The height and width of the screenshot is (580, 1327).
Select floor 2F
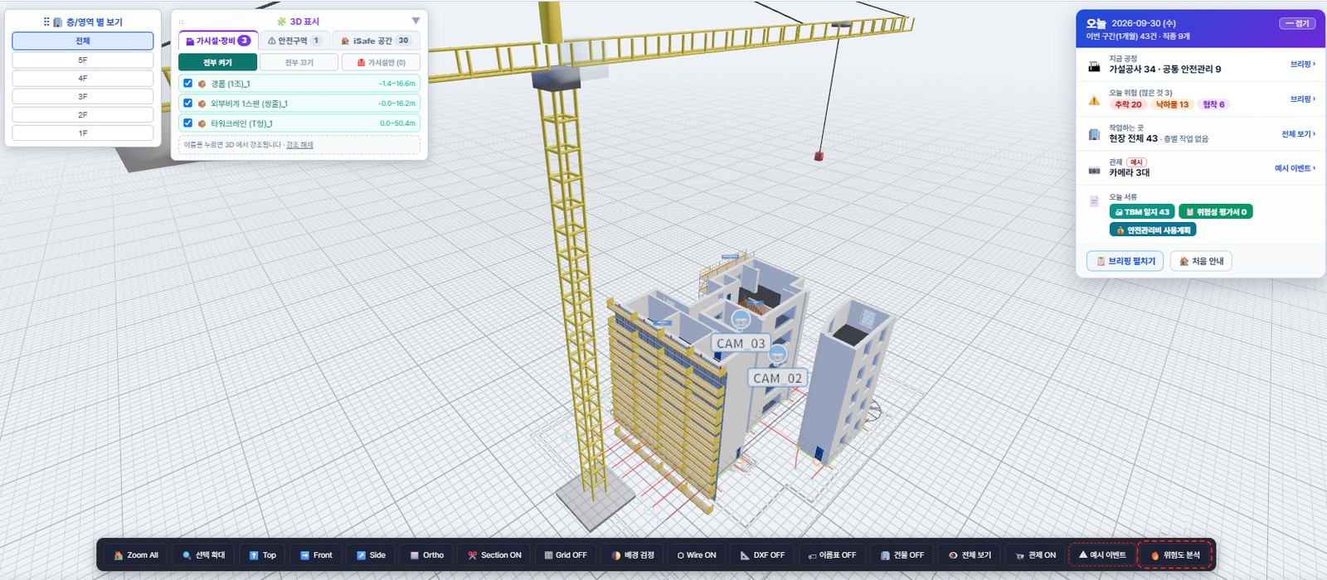[x=83, y=115]
